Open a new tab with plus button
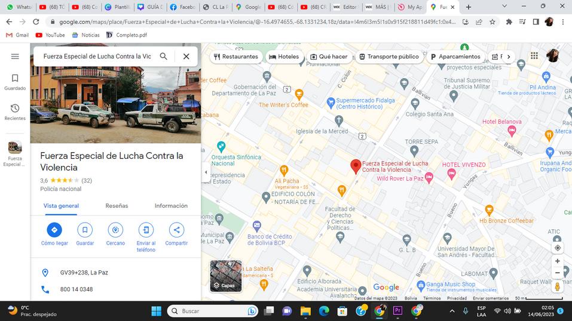The height and width of the screenshot is (321, 572). 469,7
